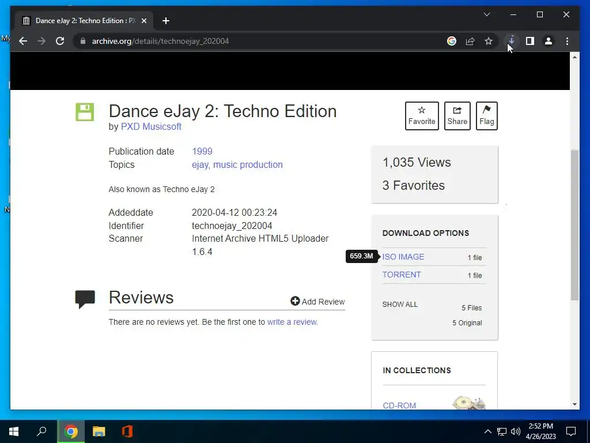The image size is (590, 443).
Task: Click the Chrome taskbar icon
Action: [x=71, y=431]
